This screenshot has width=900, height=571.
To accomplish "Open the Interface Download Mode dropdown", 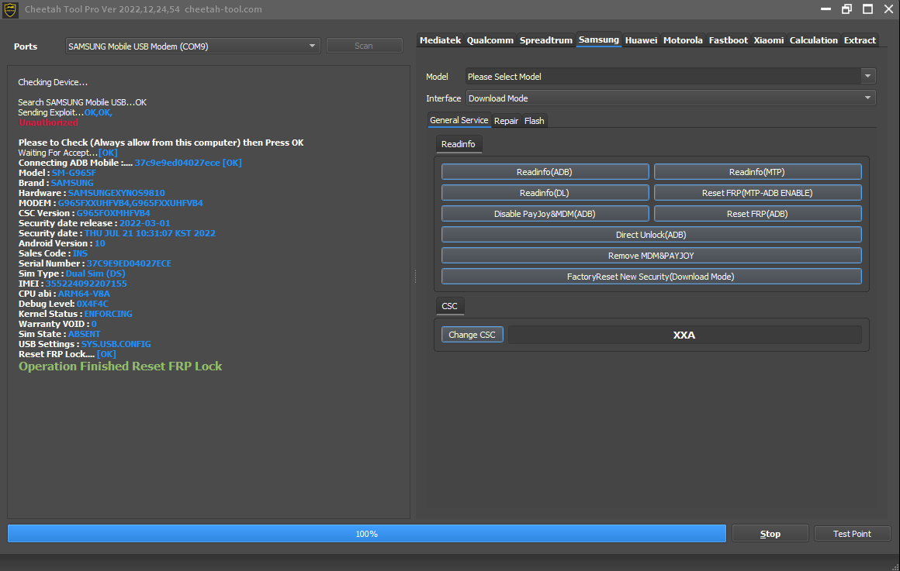I will (x=670, y=98).
